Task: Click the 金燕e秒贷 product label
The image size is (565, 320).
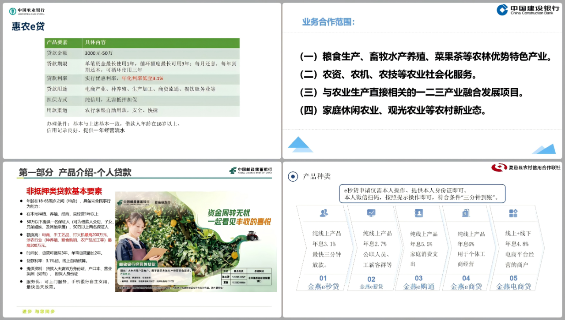Action: (324, 287)
